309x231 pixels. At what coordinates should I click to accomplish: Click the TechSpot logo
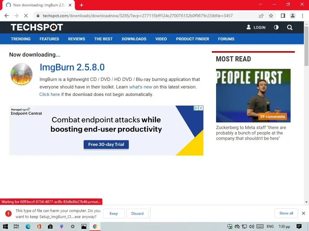point(37,27)
